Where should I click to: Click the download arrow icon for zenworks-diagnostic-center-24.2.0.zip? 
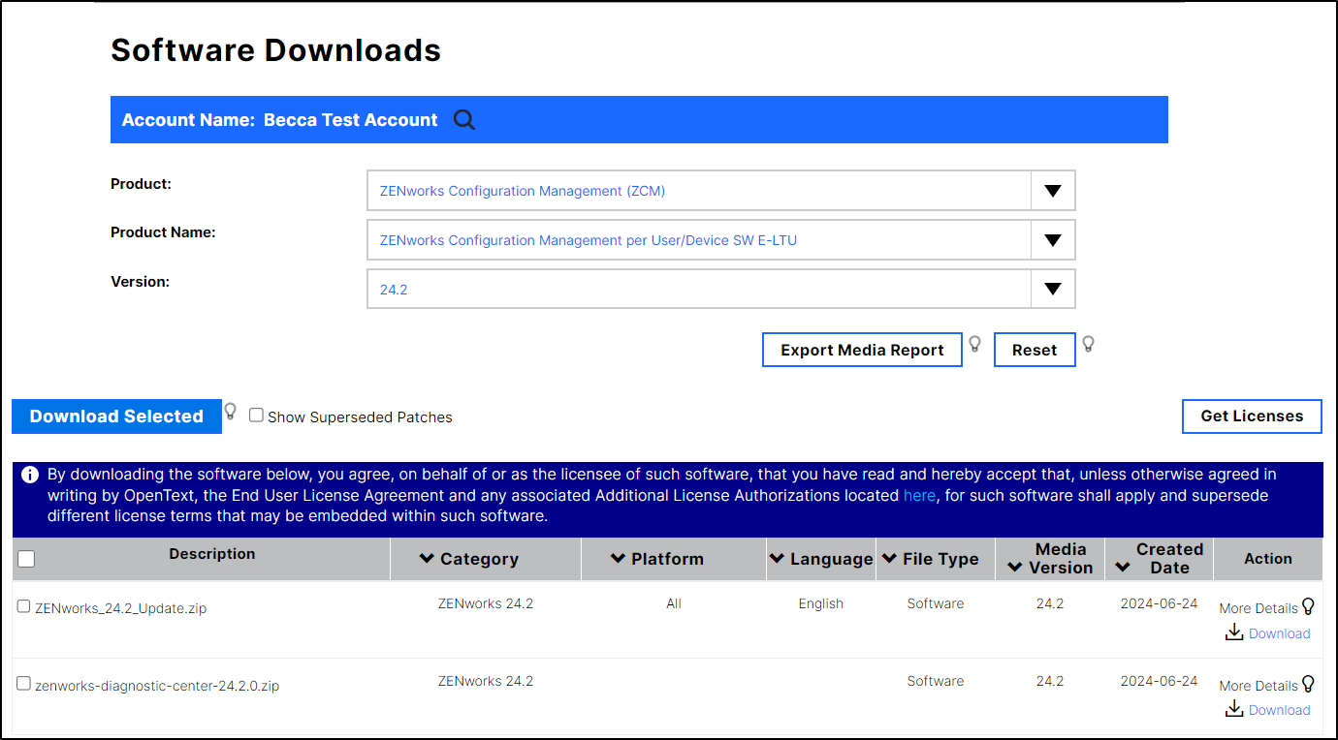coord(1234,709)
